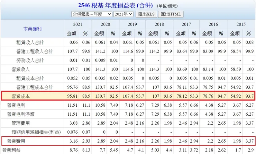Open the 本業獲利 header link
This screenshot has height=154, width=256.
32,29
